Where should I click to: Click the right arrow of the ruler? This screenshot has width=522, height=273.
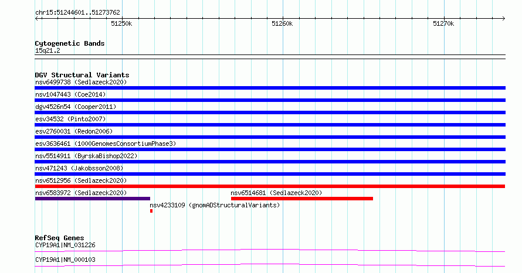click(x=503, y=18)
